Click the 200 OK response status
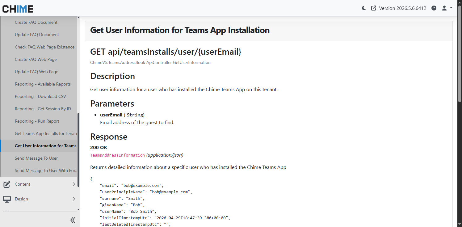 click(x=99, y=148)
